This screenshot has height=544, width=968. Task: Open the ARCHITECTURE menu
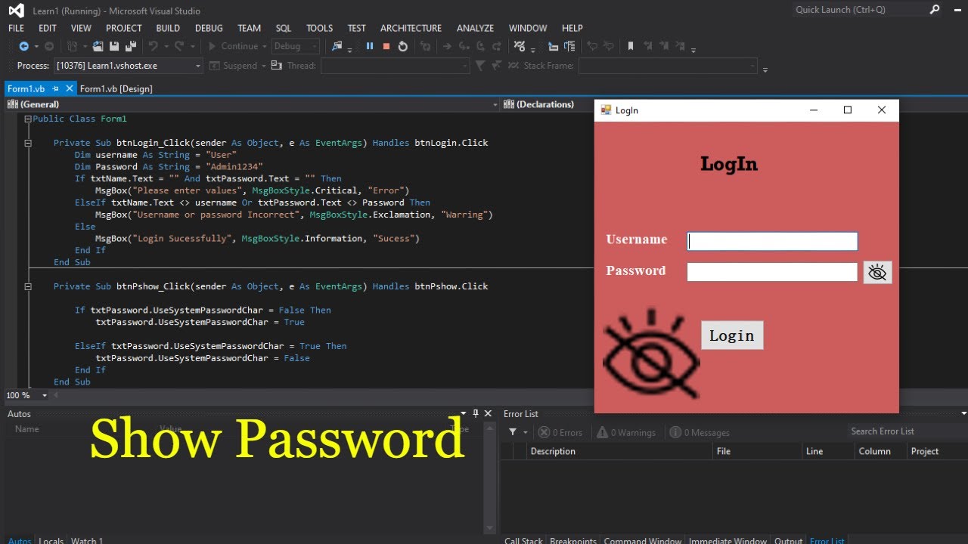pos(411,28)
